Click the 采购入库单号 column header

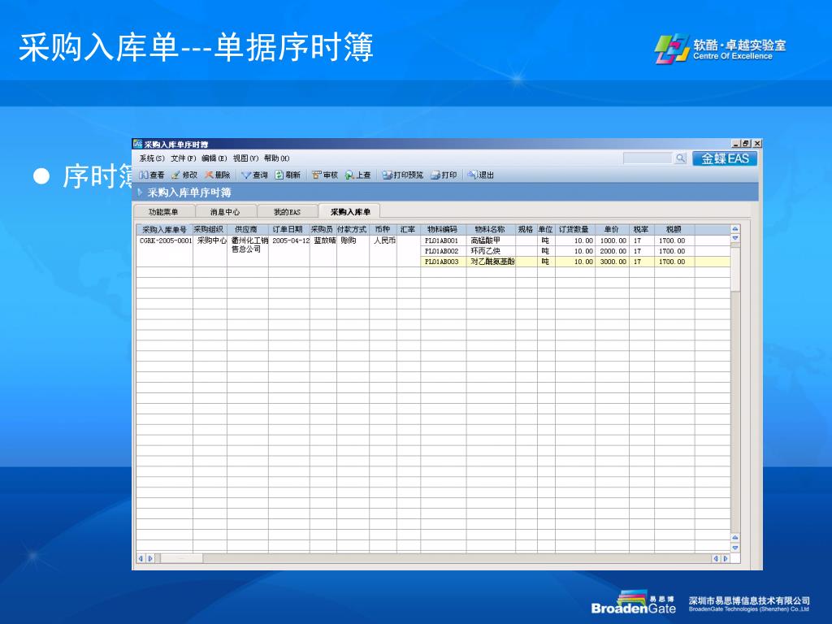(164, 229)
